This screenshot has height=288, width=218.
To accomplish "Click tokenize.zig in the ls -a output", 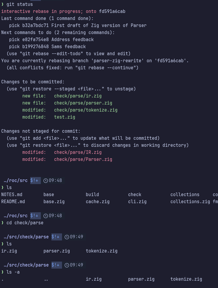I will (x=186, y=279).
